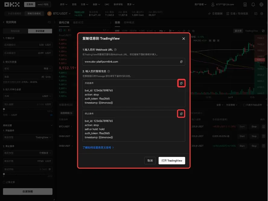The image size is (268, 201).
Task: Click the 打开 TradingView button
Action: (x=172, y=161)
